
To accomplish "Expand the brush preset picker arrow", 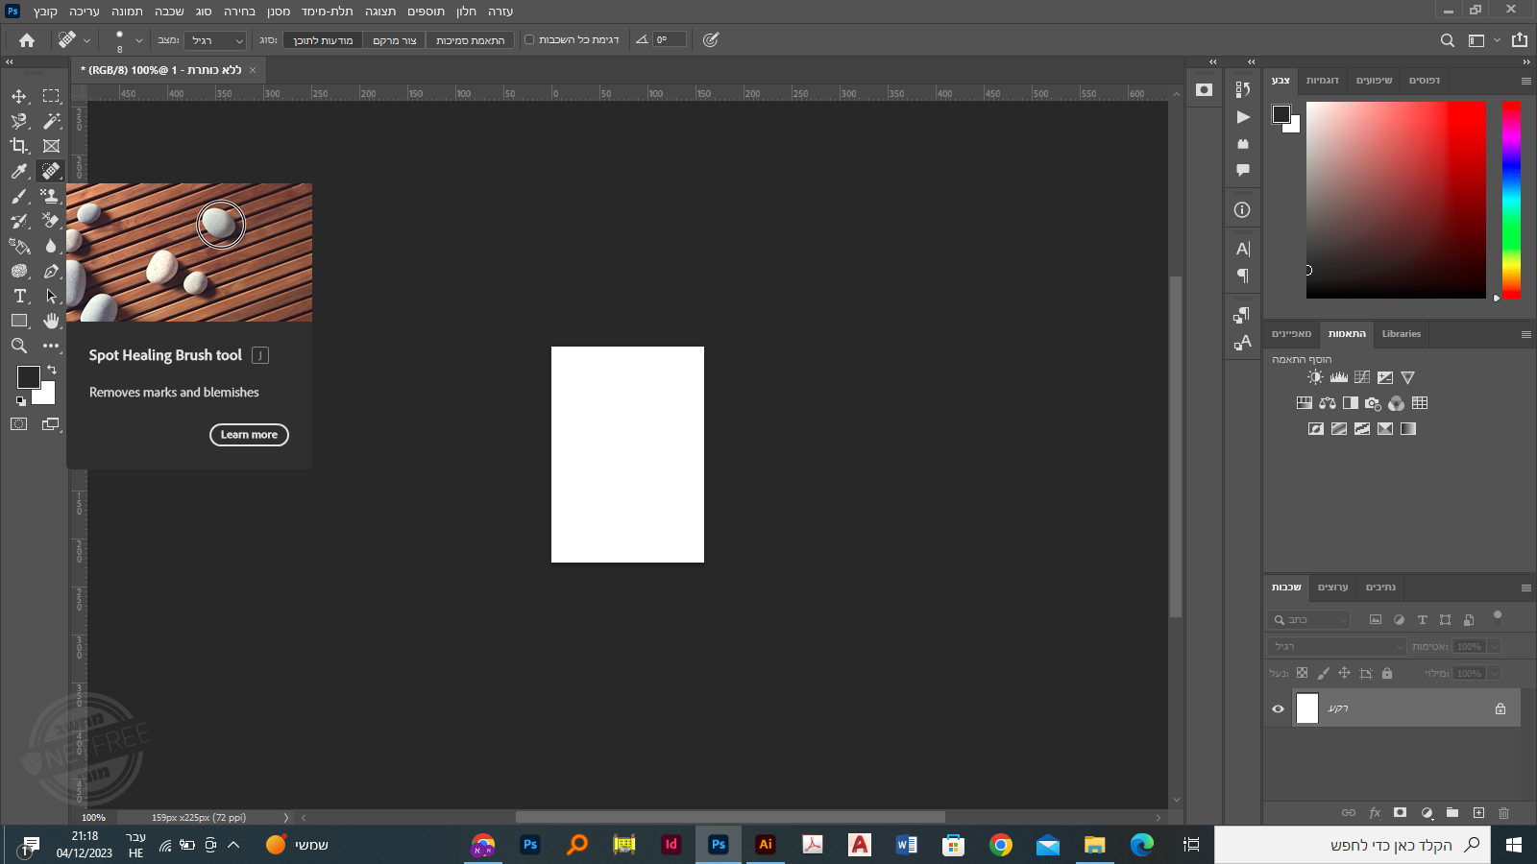I will click(x=139, y=40).
